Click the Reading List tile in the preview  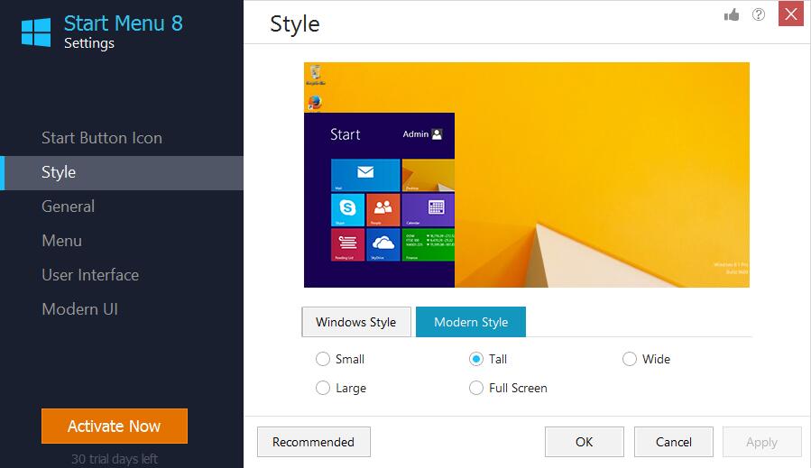pyautogui.click(x=347, y=244)
